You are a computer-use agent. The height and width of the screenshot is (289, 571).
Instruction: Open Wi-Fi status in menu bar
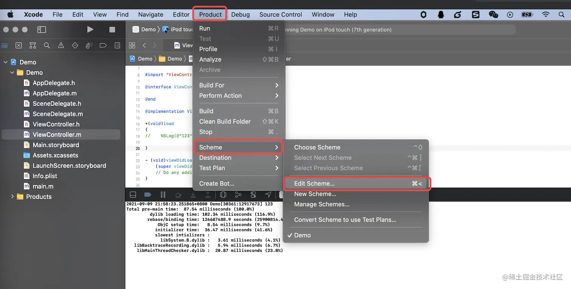(x=545, y=14)
